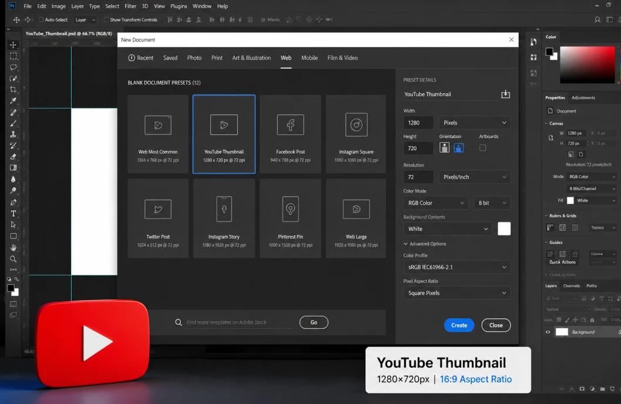Viewport: 621px width, 404px height.
Task: Click the Height input field
Action: click(x=418, y=148)
